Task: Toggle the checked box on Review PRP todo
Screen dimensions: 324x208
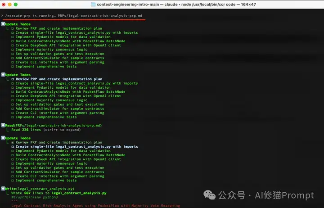Action: pos(13,142)
